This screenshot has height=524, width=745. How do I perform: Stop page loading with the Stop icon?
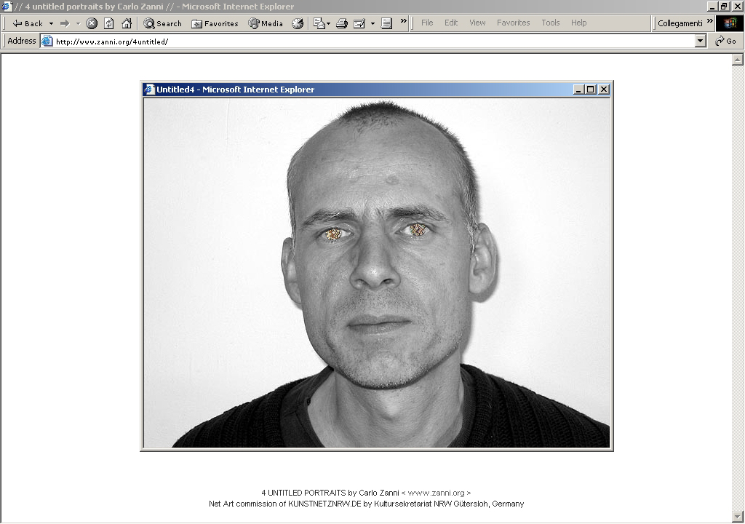92,23
